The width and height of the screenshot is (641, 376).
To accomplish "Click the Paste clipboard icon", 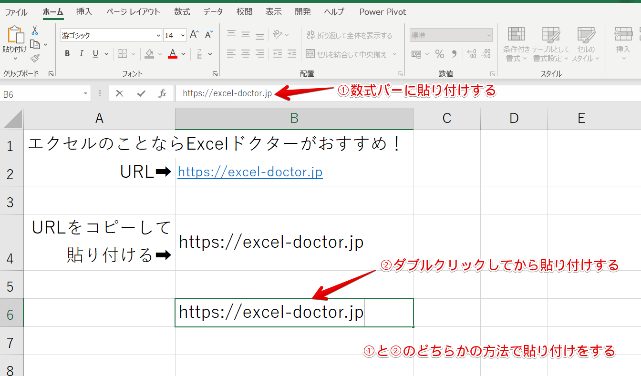I will coord(15,35).
